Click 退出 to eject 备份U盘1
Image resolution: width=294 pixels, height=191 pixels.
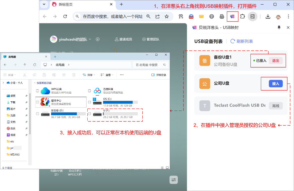276,61
